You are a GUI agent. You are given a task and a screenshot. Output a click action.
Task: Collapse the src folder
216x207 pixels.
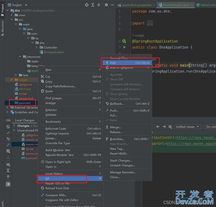pos(12,20)
